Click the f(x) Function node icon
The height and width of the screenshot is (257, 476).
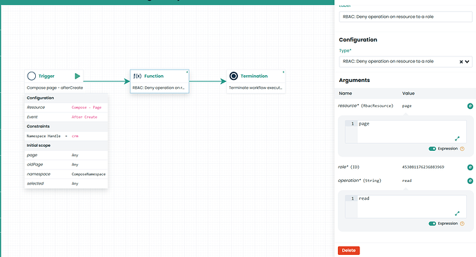click(137, 76)
